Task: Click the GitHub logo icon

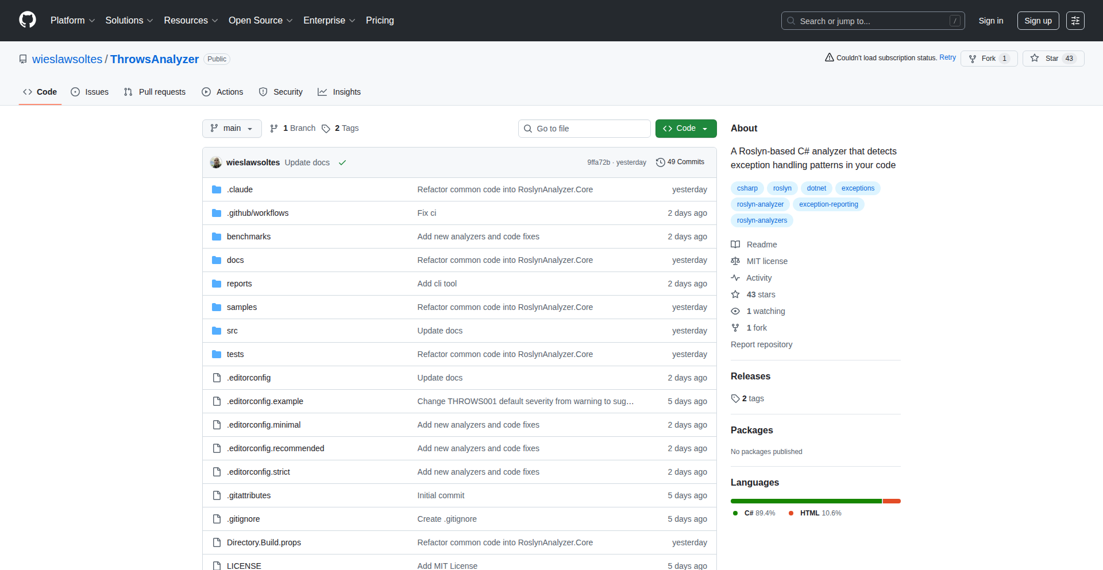Action: coord(27,20)
